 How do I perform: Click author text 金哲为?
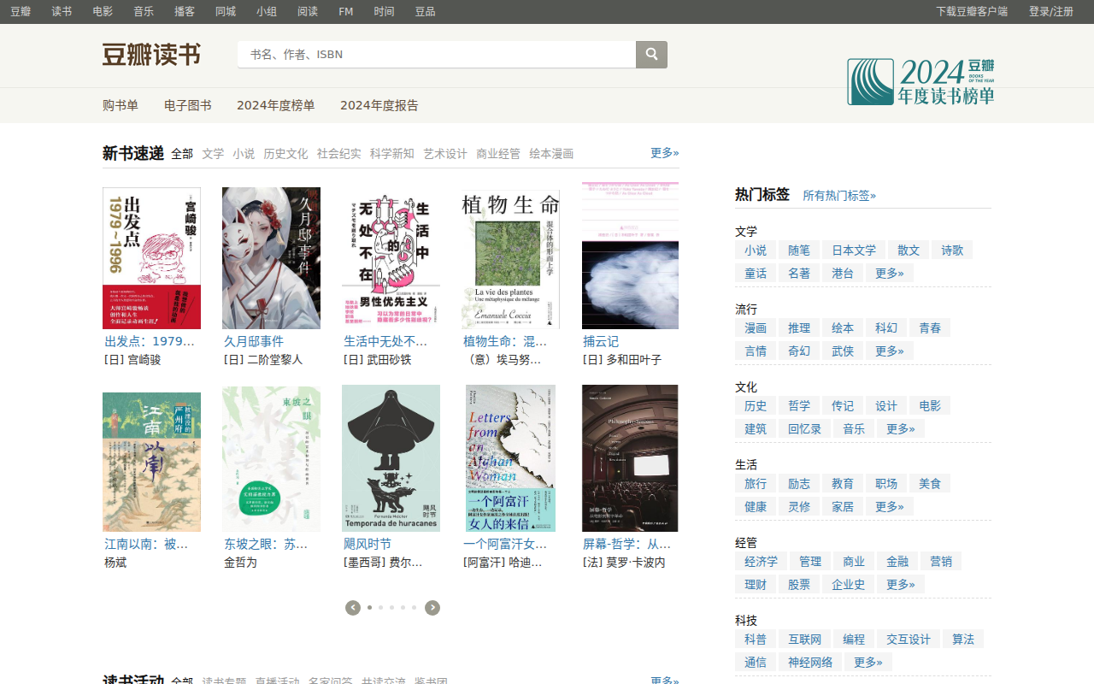pyautogui.click(x=240, y=563)
